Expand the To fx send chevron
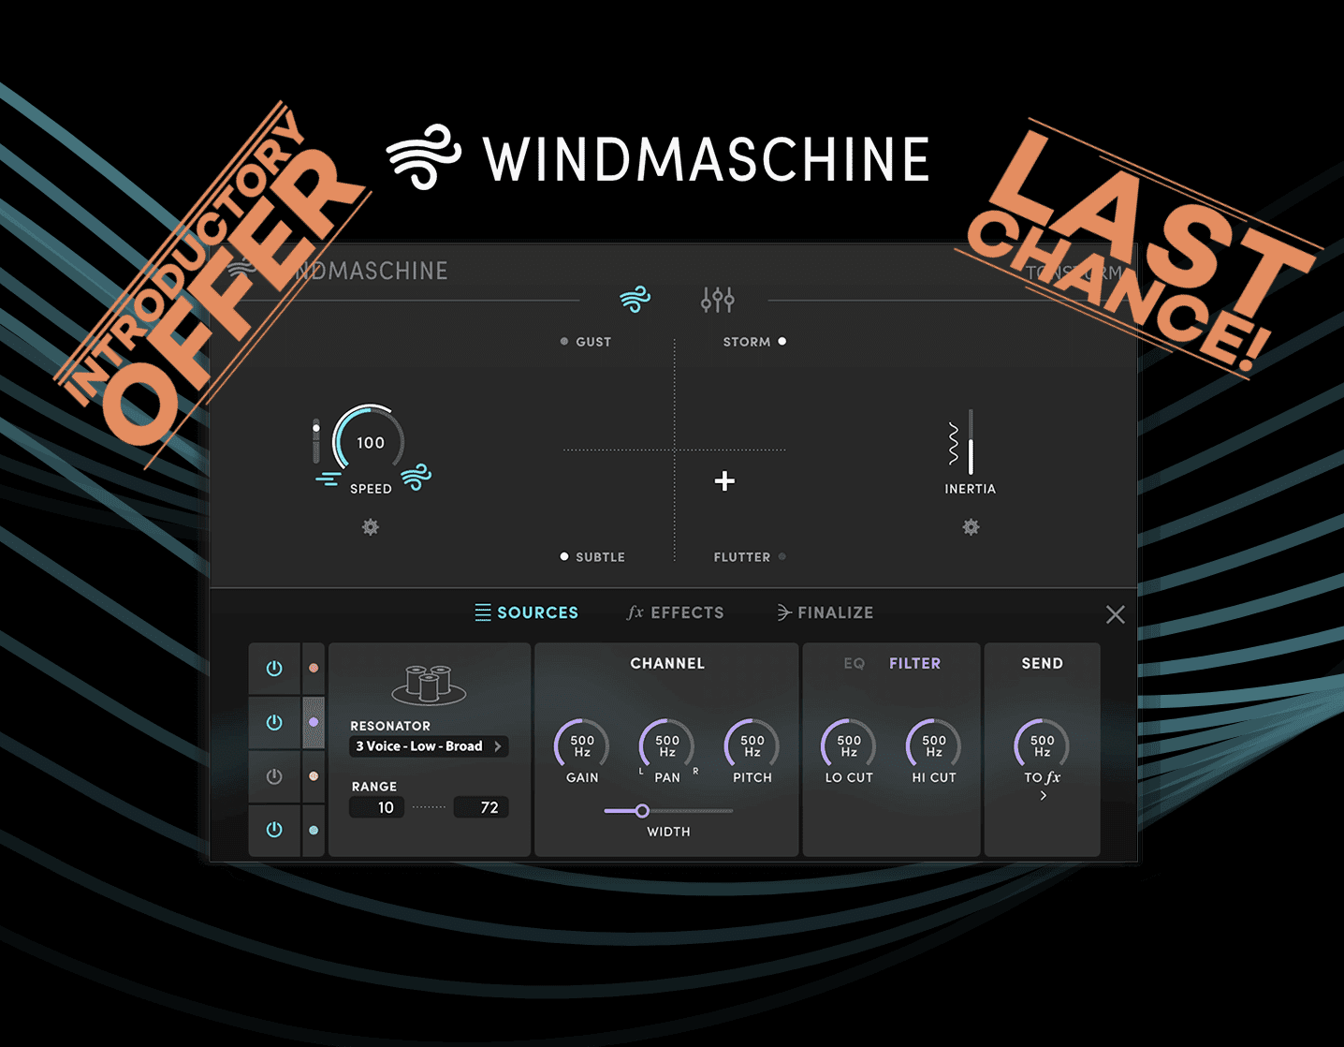Image resolution: width=1344 pixels, height=1047 pixels. click(1043, 796)
